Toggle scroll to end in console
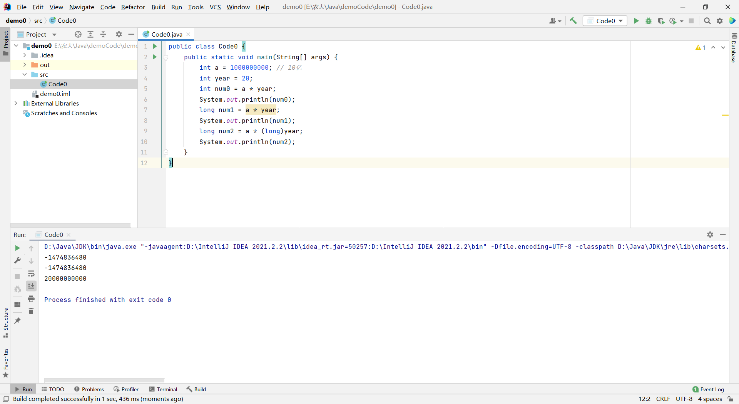The height and width of the screenshot is (404, 739). [x=31, y=286]
